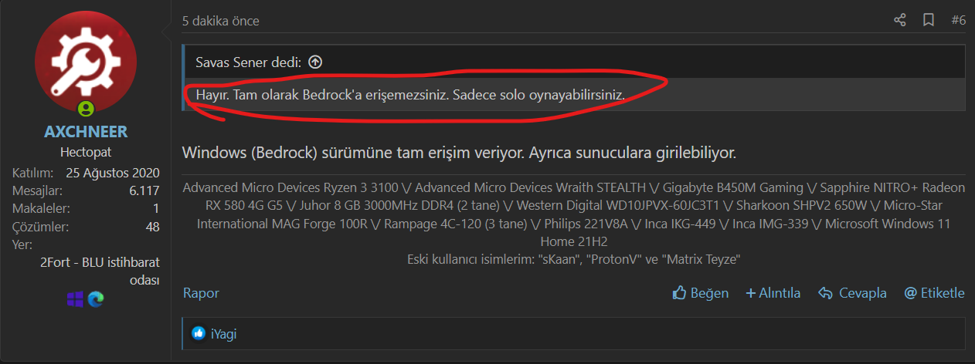975x364 pixels.
Task: Click the 5 dakika önce timestamp
Action: click(221, 21)
